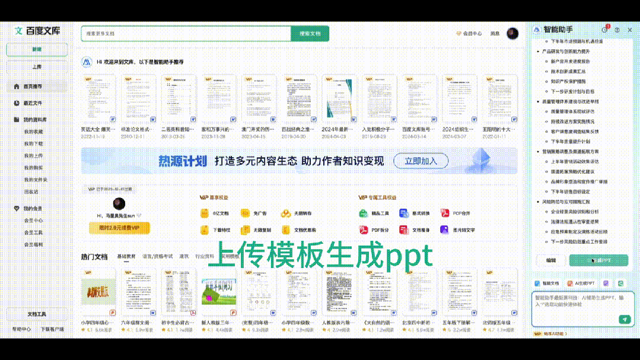The image size is (640, 360).
Task: Open 回收站 in the left sidebar
Action: pyautogui.click(x=31, y=192)
